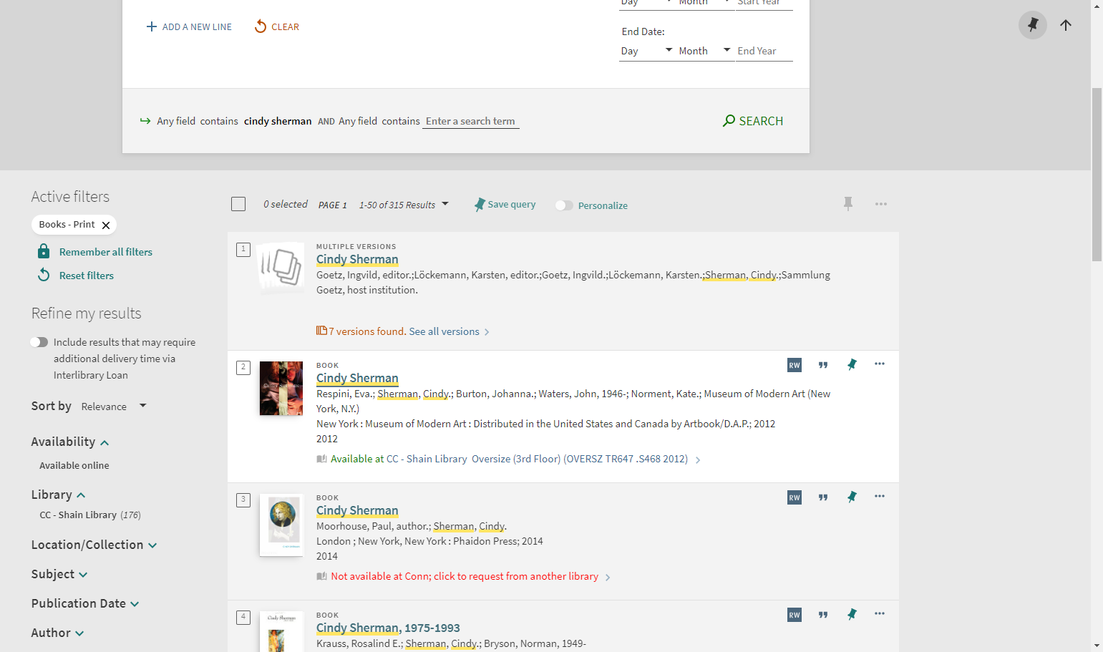Screen dimensions: 1103x652
Task: Select result 3 checkbox
Action: pyautogui.click(x=243, y=500)
